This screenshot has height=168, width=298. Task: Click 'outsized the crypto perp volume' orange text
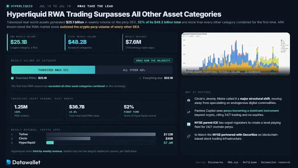[x=100, y=27]
